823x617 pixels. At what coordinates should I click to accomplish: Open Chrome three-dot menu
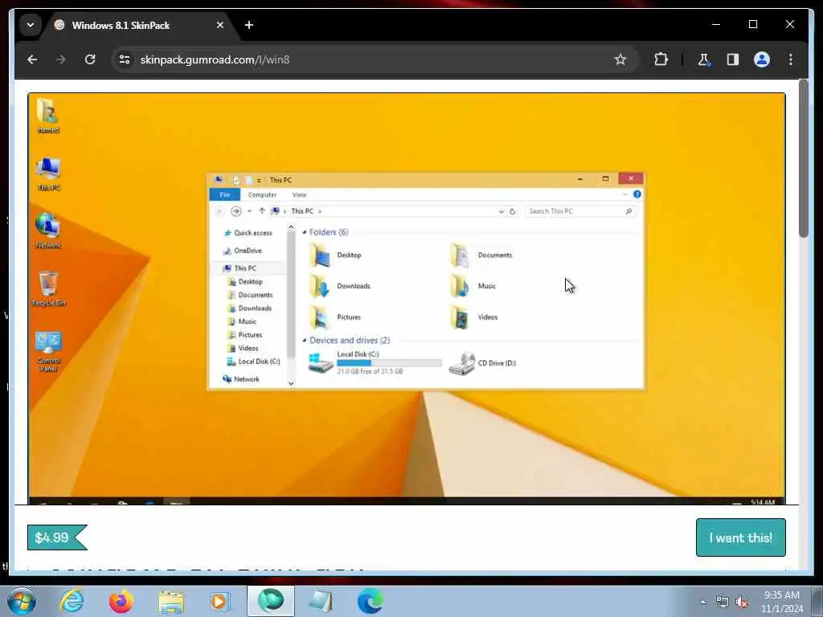[791, 59]
